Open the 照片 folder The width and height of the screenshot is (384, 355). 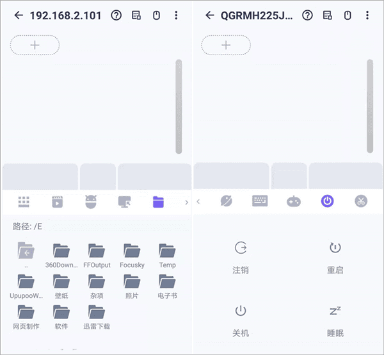(132, 286)
